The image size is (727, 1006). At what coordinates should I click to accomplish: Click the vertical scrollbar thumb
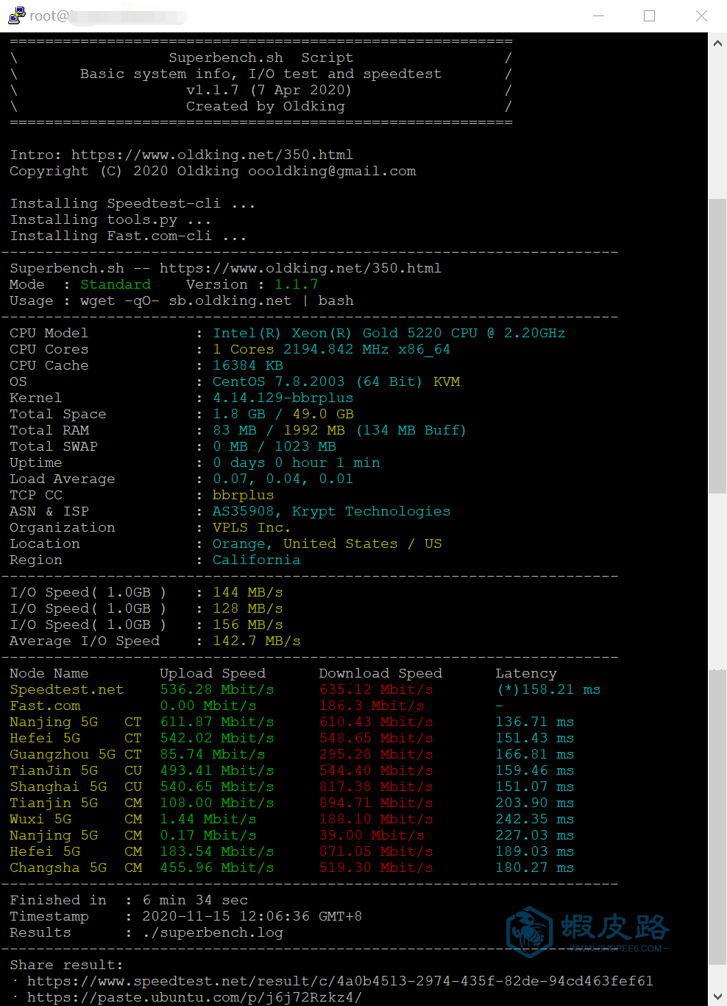pos(717,346)
